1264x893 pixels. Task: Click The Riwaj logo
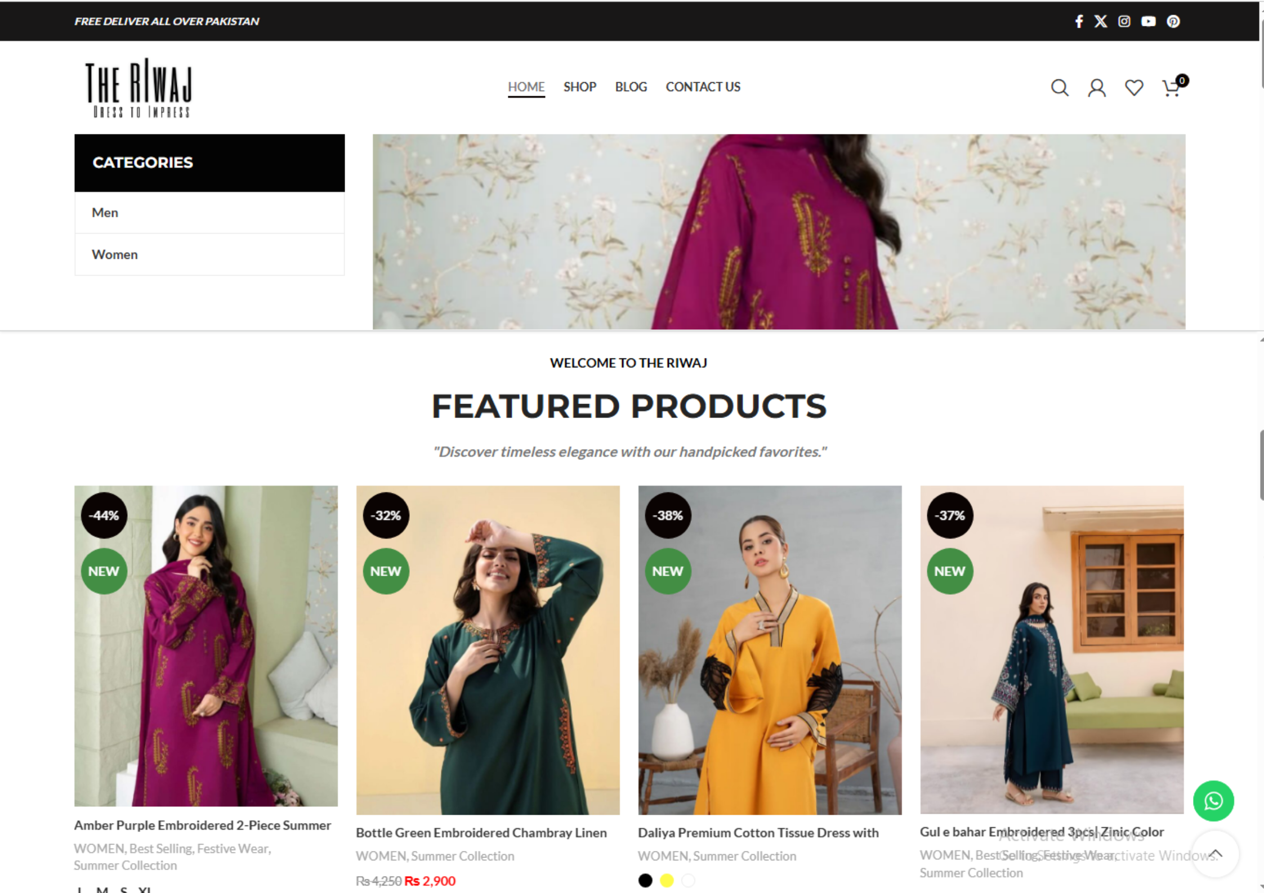[139, 88]
